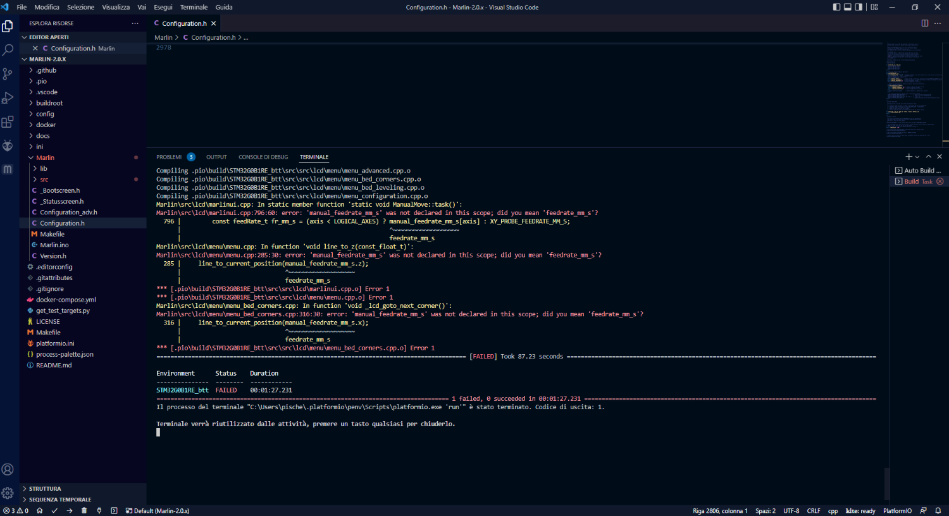949x516 pixels.
Task: Open the Extensions view
Action: [8, 122]
